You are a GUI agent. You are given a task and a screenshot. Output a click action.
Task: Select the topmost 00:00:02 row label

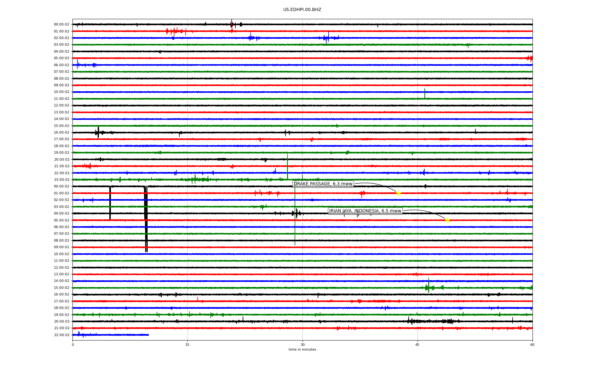point(61,24)
